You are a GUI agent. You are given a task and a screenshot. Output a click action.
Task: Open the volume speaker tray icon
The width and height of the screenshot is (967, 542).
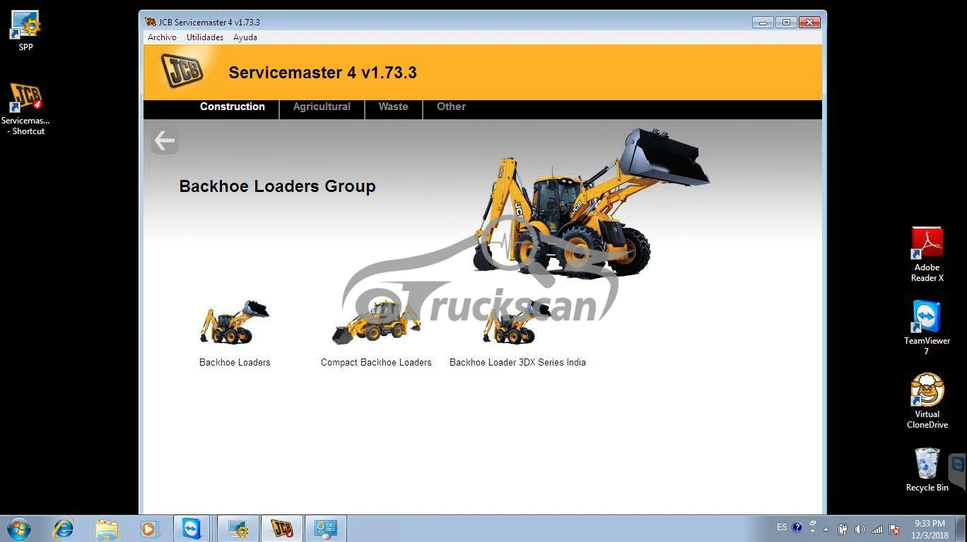[x=860, y=529]
